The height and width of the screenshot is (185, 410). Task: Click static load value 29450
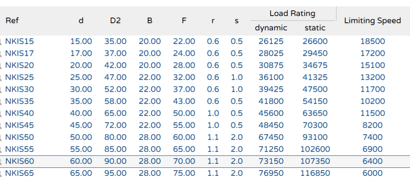(x=315, y=53)
